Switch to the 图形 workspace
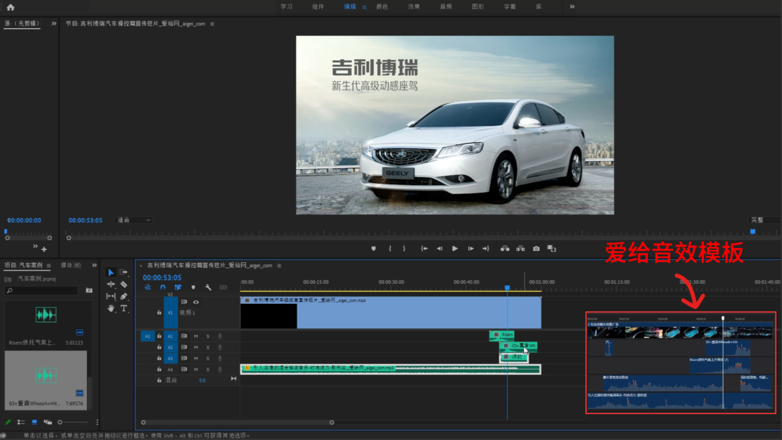The width and height of the screenshot is (782, 440). pyautogui.click(x=478, y=7)
